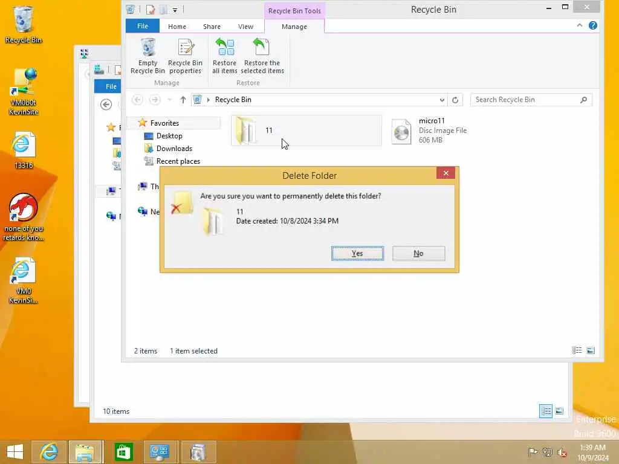The image size is (619, 464).
Task: Click the network tray icon
Action: coord(548,452)
